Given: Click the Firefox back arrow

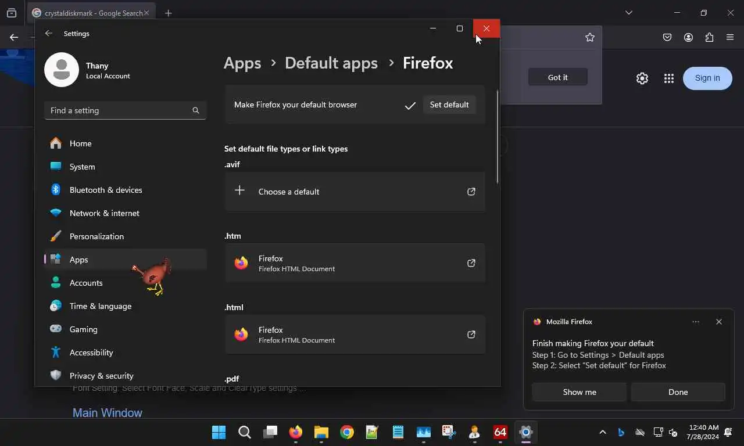Looking at the screenshot, I should 14,37.
